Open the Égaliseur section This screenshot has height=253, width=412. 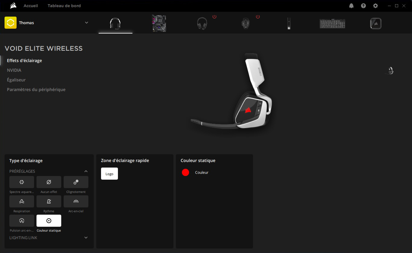16,80
